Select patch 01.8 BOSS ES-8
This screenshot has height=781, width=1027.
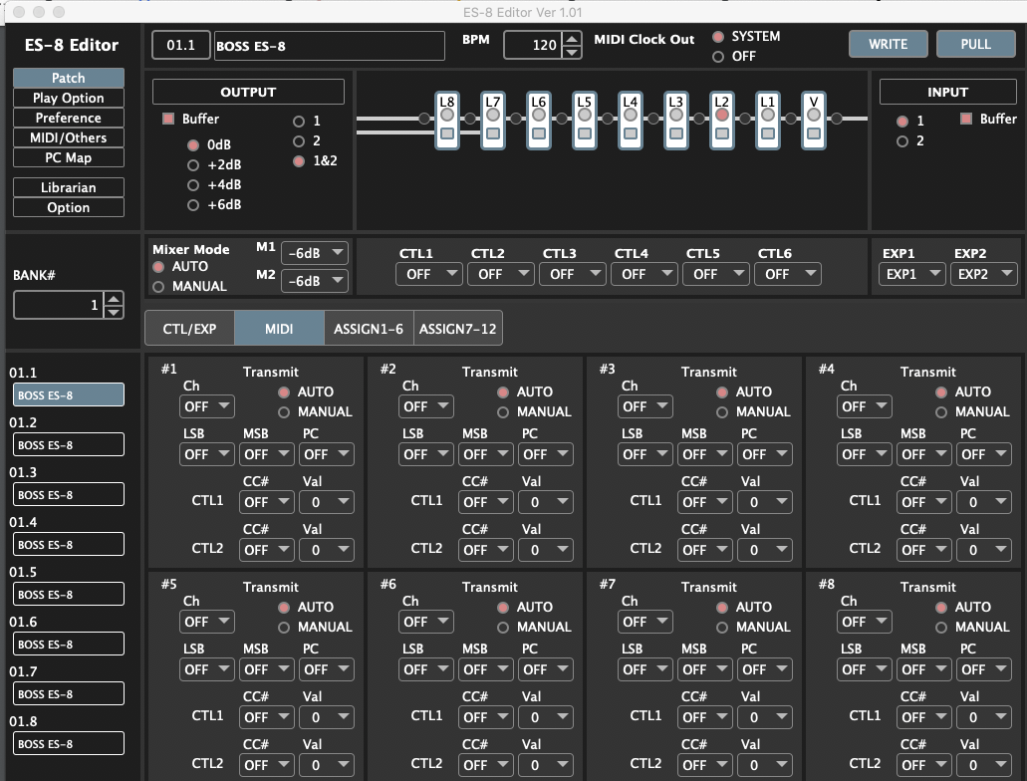tap(68, 744)
